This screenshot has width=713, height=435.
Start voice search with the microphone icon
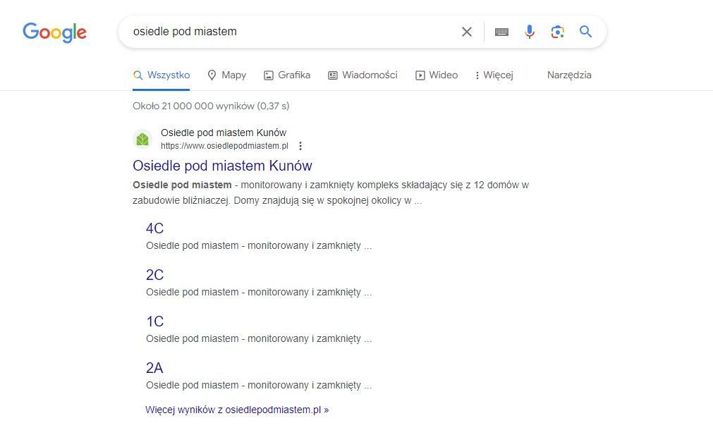[x=530, y=31]
